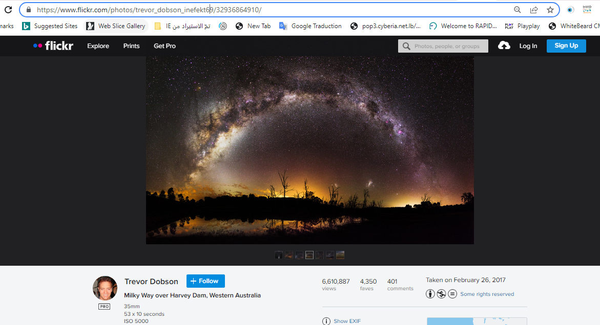This screenshot has width=600, height=325.
Task: Click the Sign Up button
Action: pos(566,45)
